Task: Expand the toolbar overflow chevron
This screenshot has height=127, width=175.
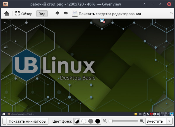Action: (171, 13)
